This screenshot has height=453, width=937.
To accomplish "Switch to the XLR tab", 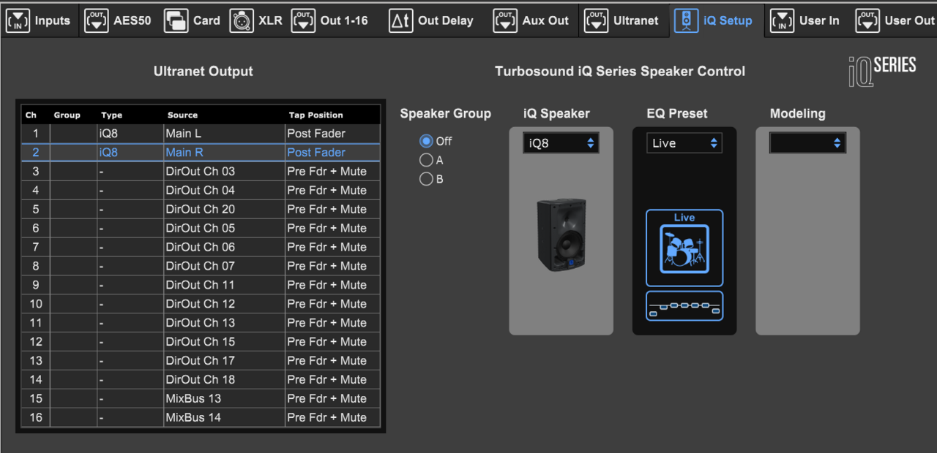I will [x=255, y=20].
